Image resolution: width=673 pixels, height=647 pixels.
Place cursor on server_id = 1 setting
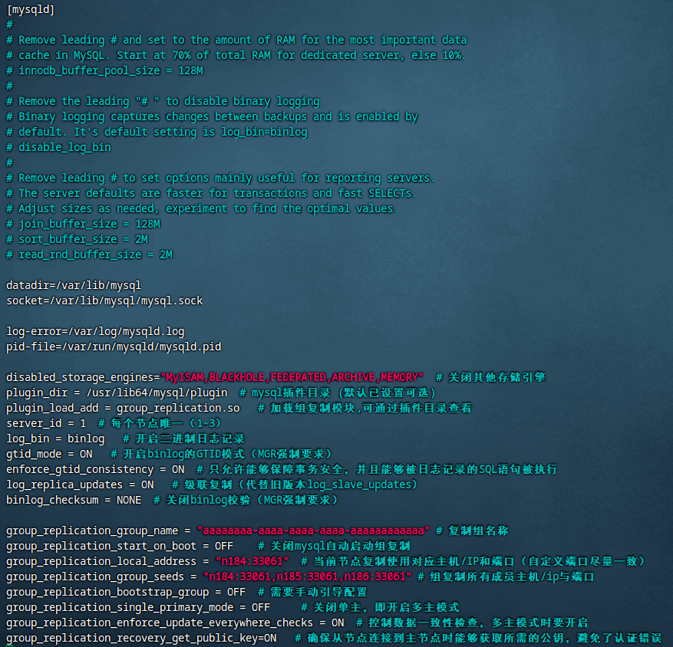click(46, 423)
